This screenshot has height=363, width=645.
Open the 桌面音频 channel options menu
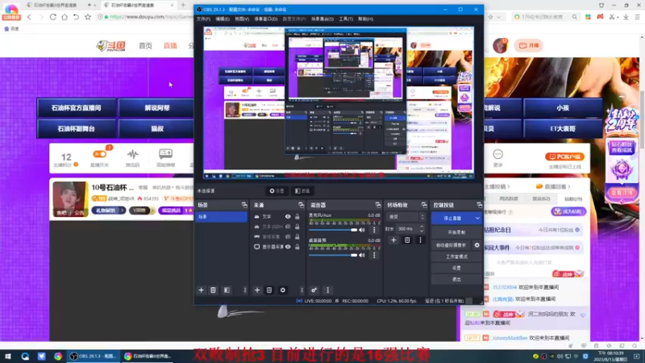[x=374, y=255]
